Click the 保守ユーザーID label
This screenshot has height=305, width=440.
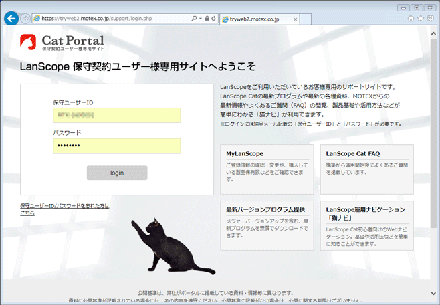point(73,102)
